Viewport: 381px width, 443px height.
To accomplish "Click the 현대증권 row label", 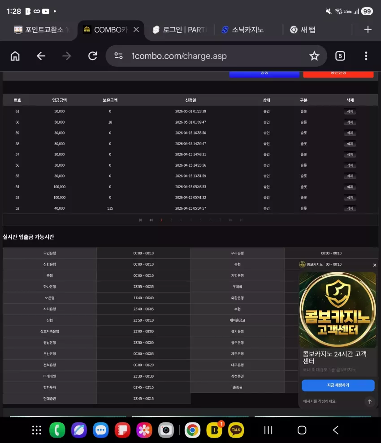I will pos(50,399).
